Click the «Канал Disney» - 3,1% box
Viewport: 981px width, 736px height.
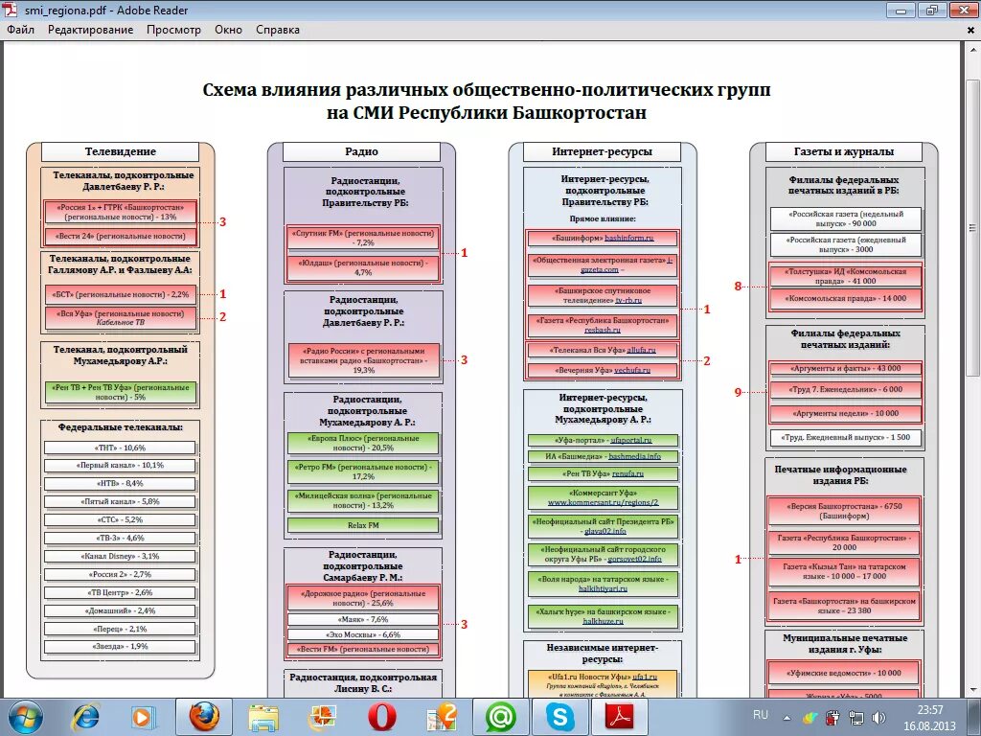[x=120, y=557]
